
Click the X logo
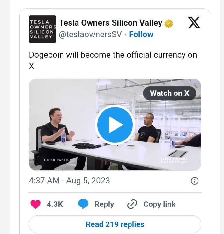pyautogui.click(x=194, y=23)
